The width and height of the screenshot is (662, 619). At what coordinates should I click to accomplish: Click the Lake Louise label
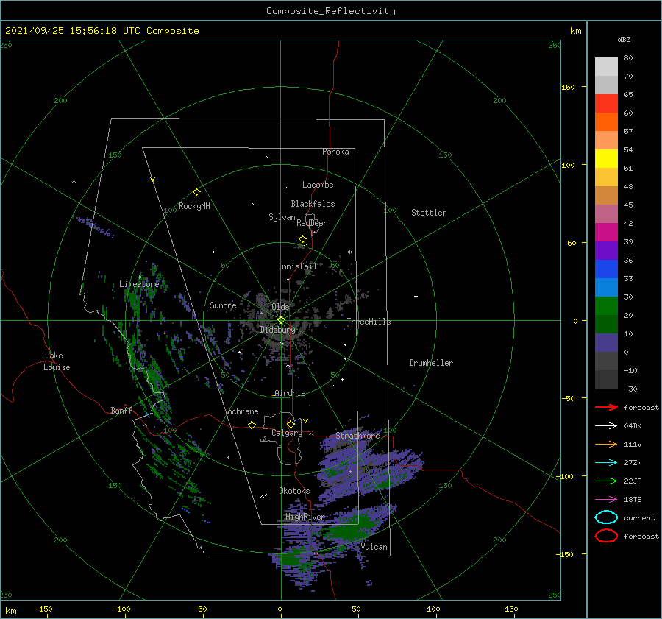[57, 361]
